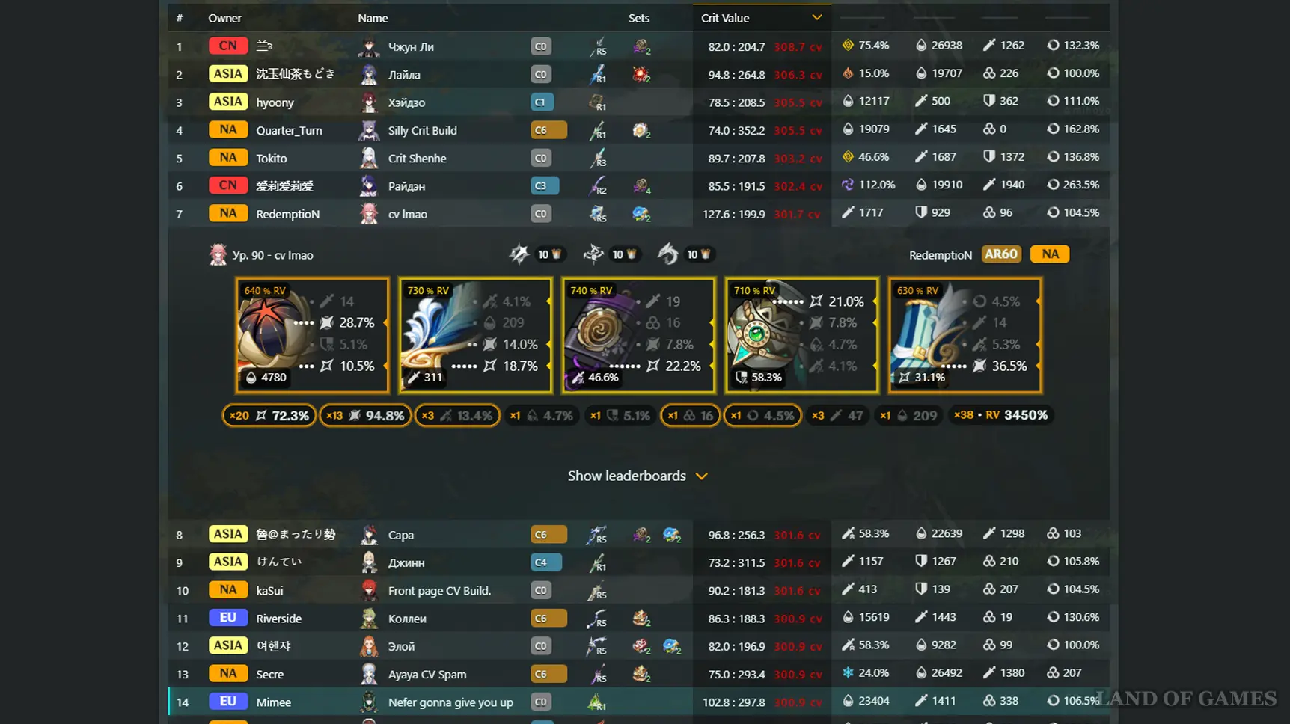Expand the Show leaderboards section

[638, 476]
